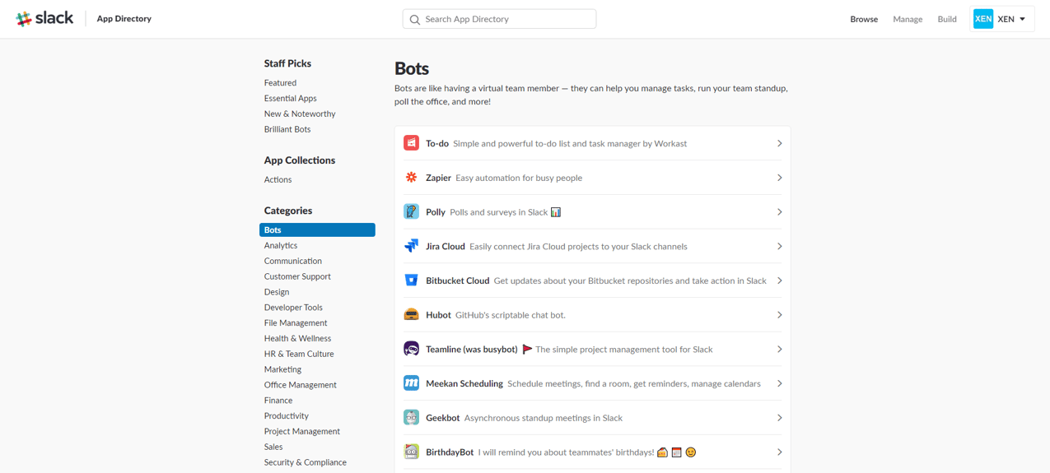
Task: Expand the Meekan Scheduling row chevron
Action: click(x=779, y=383)
